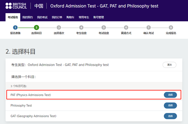Select step 4 circle 考生信息

81,28
